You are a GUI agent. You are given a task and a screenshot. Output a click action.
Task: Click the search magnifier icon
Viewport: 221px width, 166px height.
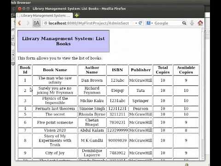click(184, 23)
